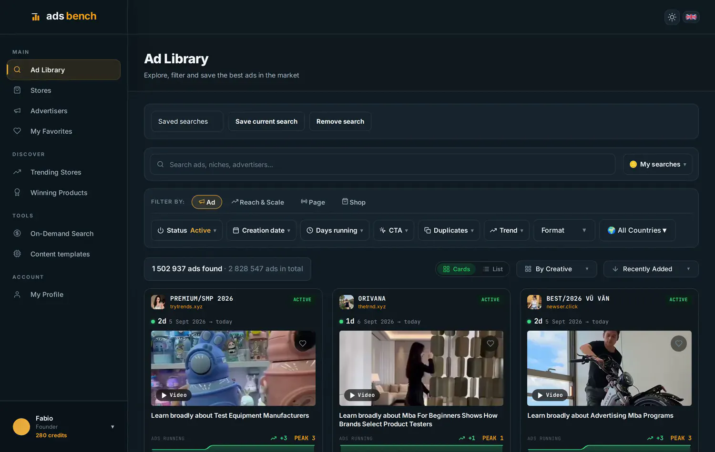Open Winning Products page
715x452 pixels.
coord(63,193)
